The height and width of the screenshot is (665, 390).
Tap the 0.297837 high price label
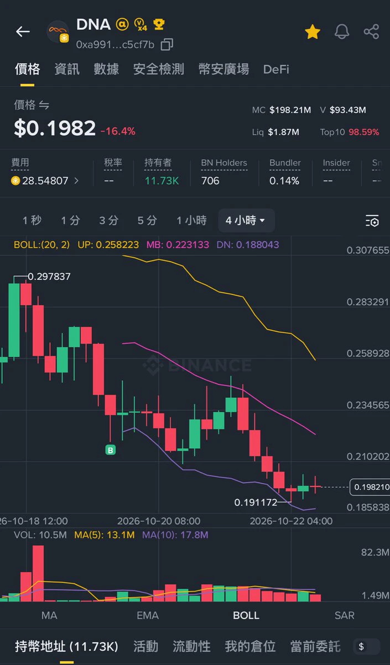[x=49, y=276]
